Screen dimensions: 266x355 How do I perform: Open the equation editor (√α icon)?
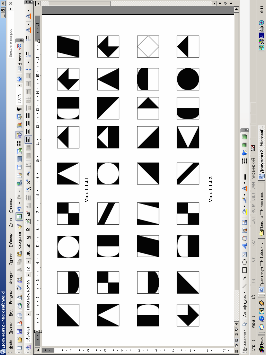click(19, 47)
